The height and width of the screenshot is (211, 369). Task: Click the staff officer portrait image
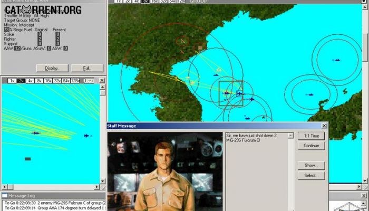pos(165,171)
